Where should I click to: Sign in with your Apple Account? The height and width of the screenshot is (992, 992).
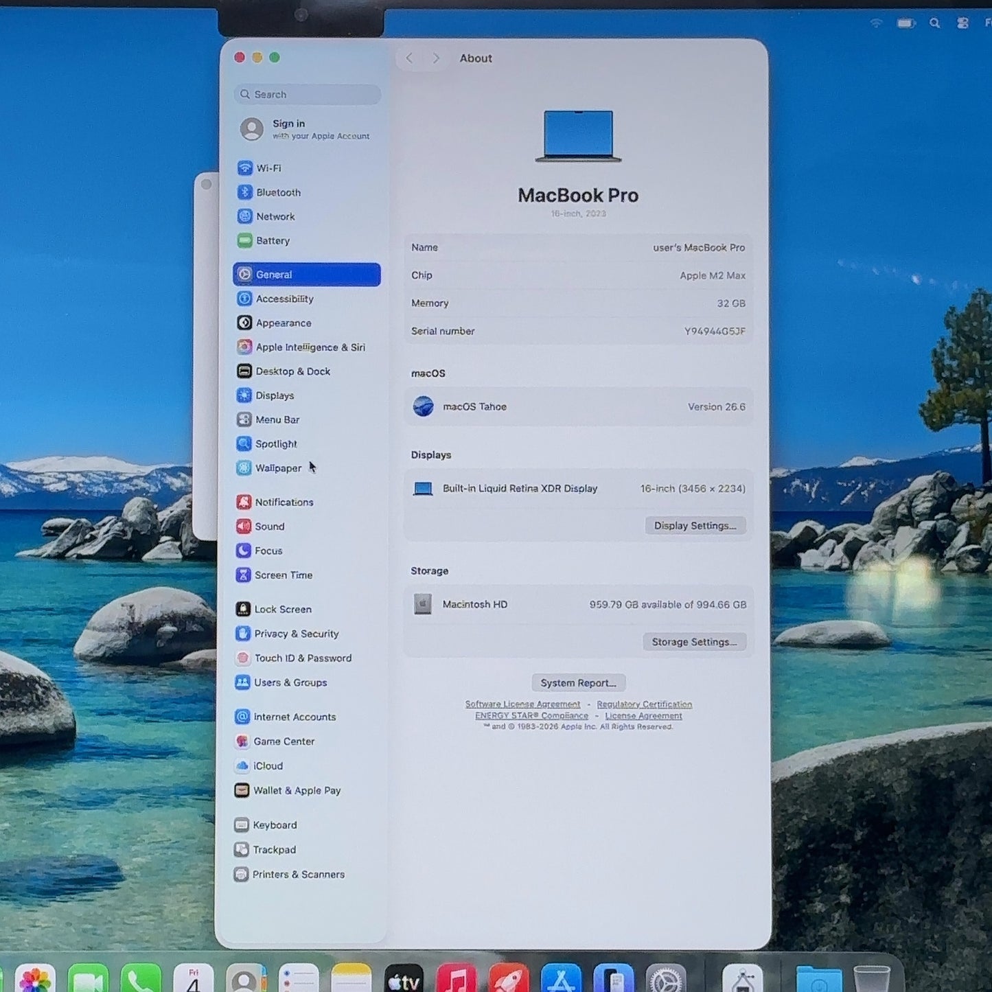point(306,129)
